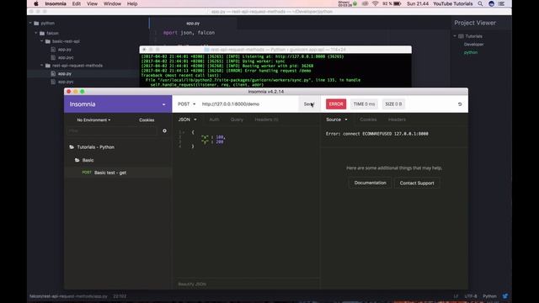Send the request
This screenshot has height=303, width=539.
click(309, 104)
